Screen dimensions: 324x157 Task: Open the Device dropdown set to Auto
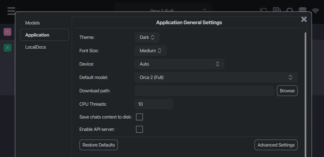point(180,64)
